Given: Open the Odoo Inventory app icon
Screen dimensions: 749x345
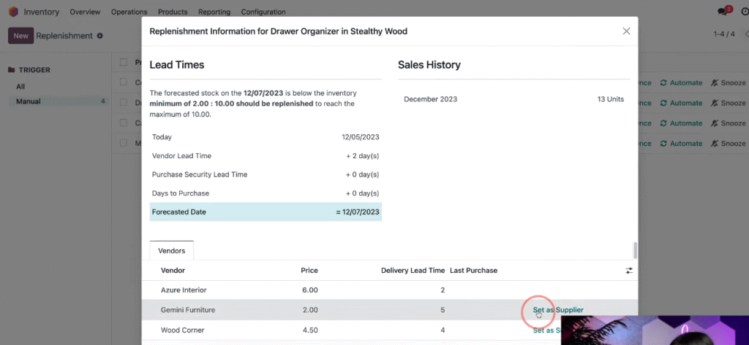Looking at the screenshot, I should (13, 12).
